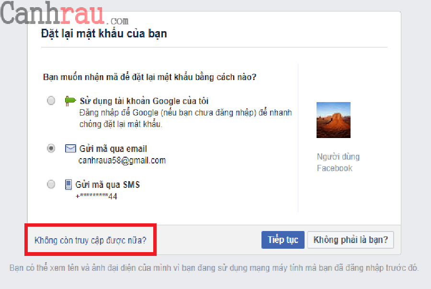Select the send code via SMS radio button
This screenshot has height=289, width=431.
[x=51, y=184]
